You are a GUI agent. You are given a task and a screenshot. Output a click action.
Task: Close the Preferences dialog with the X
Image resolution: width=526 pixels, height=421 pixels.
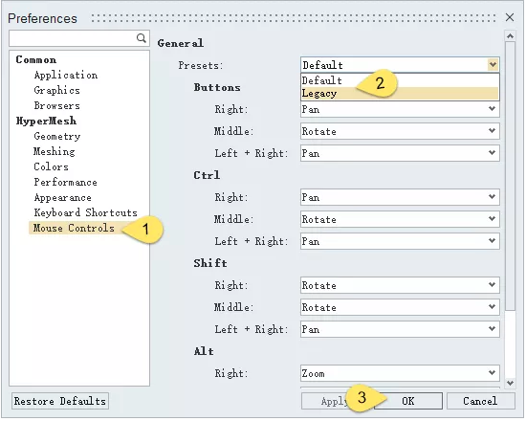(x=510, y=17)
